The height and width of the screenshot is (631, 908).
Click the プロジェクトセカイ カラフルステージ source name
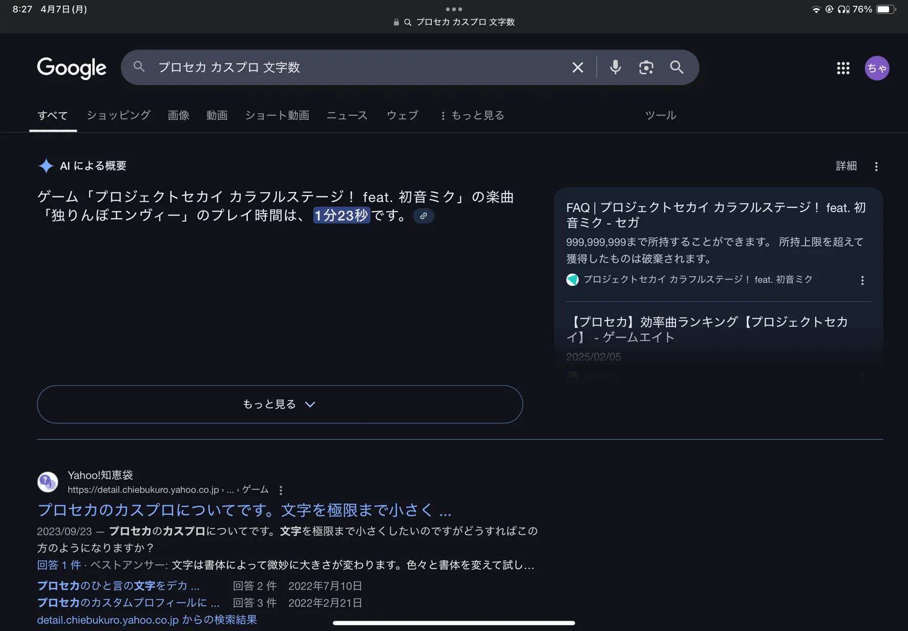[698, 280]
